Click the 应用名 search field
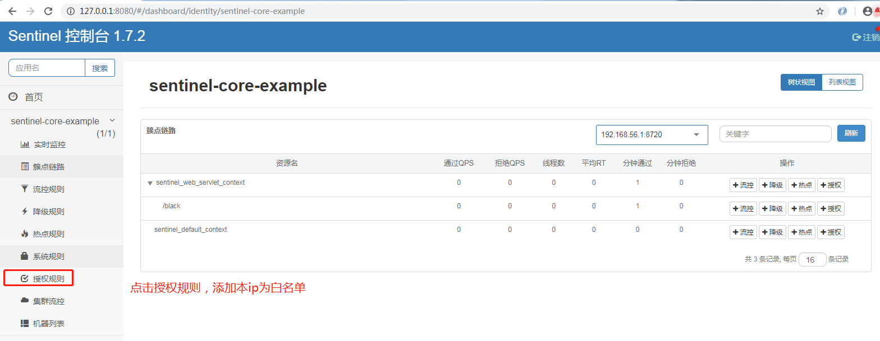The width and height of the screenshot is (880, 341). (47, 68)
